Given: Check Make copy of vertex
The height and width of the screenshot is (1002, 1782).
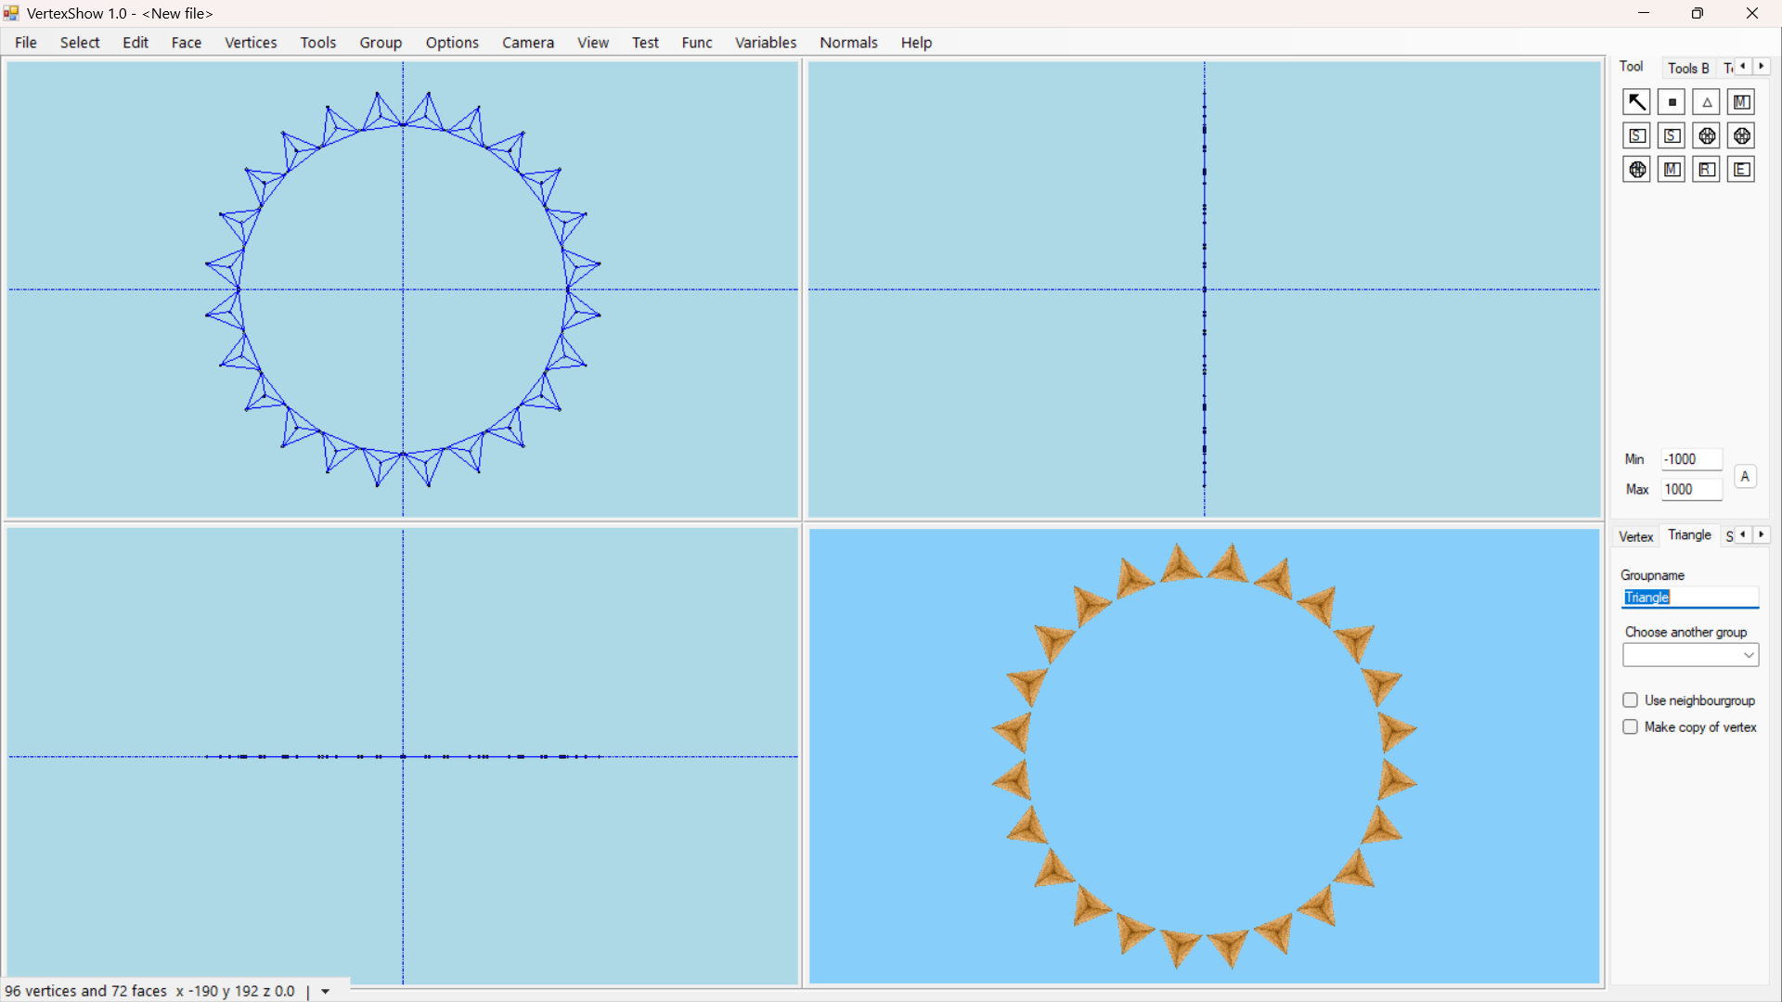Looking at the screenshot, I should click(1631, 727).
